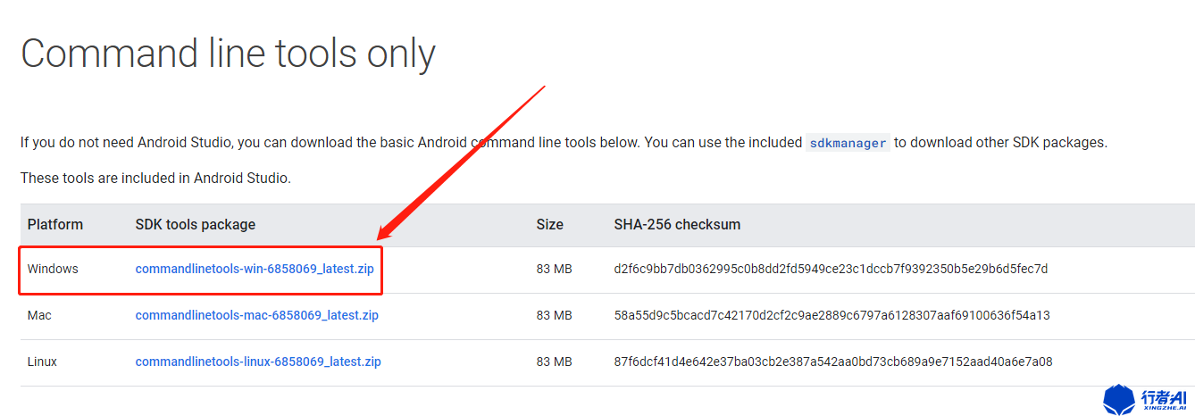Click the Linux package SHA-256 checksum value
1195x416 pixels.
click(832, 362)
